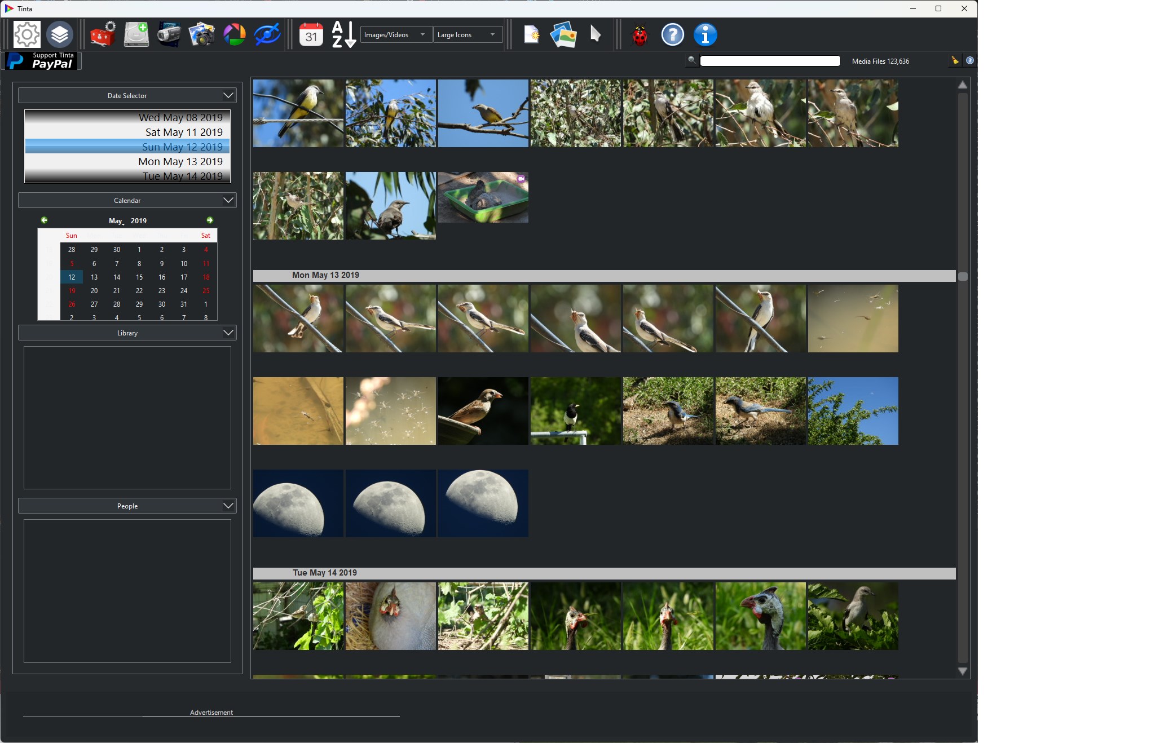Toggle A-Z sort order

[x=343, y=35]
